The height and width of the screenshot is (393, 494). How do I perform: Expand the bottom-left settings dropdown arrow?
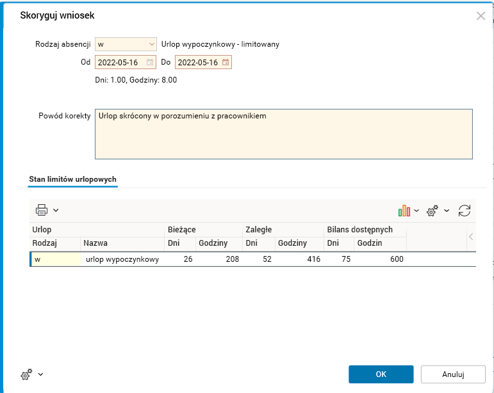40,374
